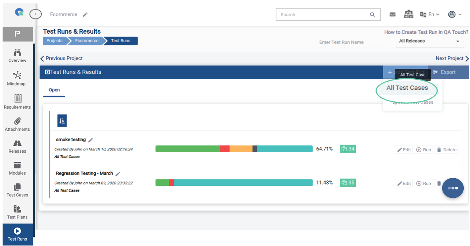Click the P project tile in sidebar
This screenshot has height=246, width=470.
point(17,34)
